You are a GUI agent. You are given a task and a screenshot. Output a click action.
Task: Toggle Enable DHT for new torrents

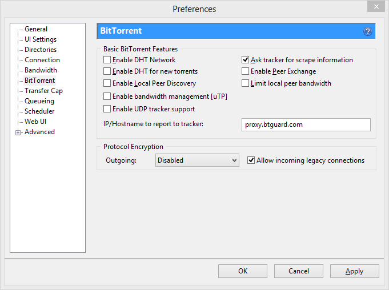click(107, 71)
